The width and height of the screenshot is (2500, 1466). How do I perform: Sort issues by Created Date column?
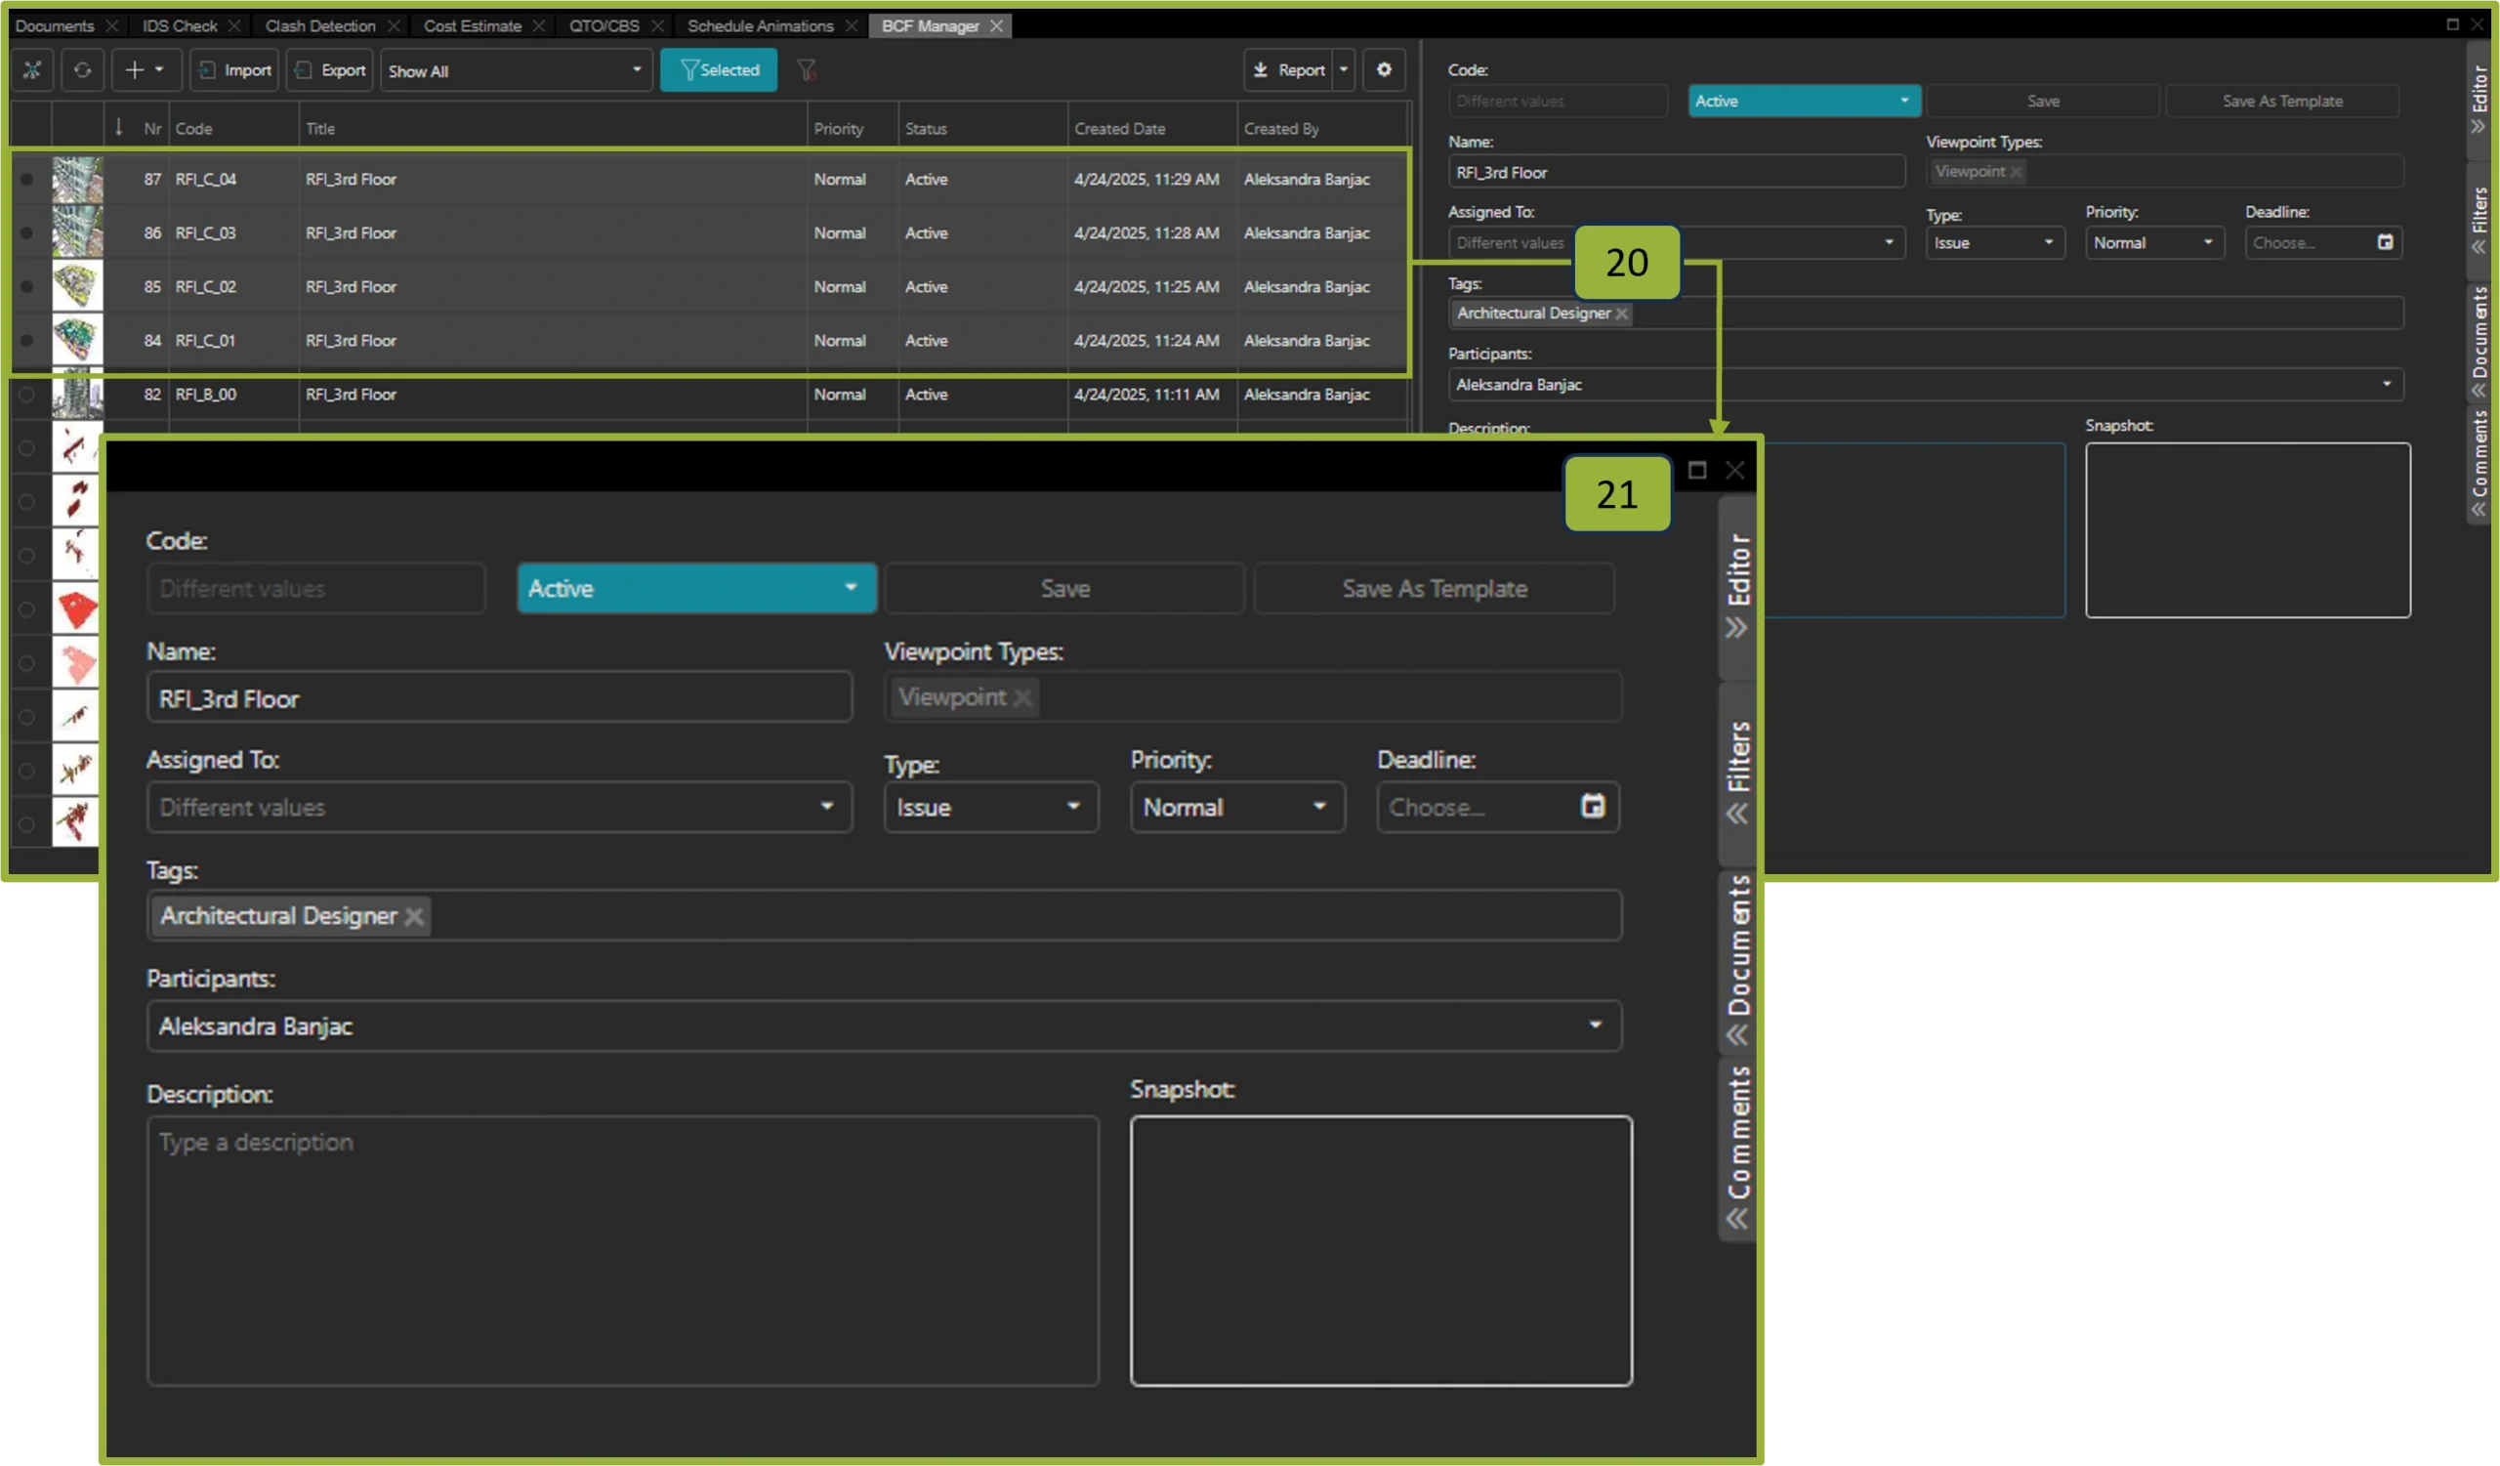1119,128
